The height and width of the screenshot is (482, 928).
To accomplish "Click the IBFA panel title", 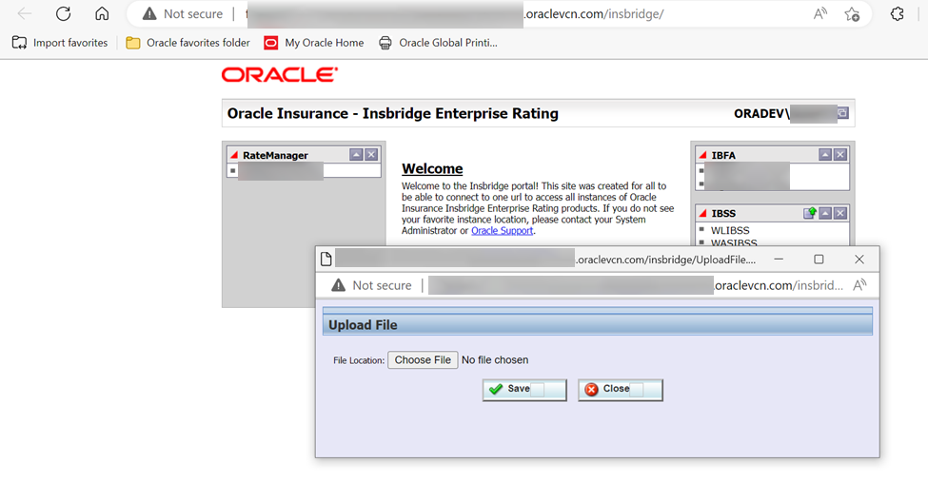I will pos(723,155).
